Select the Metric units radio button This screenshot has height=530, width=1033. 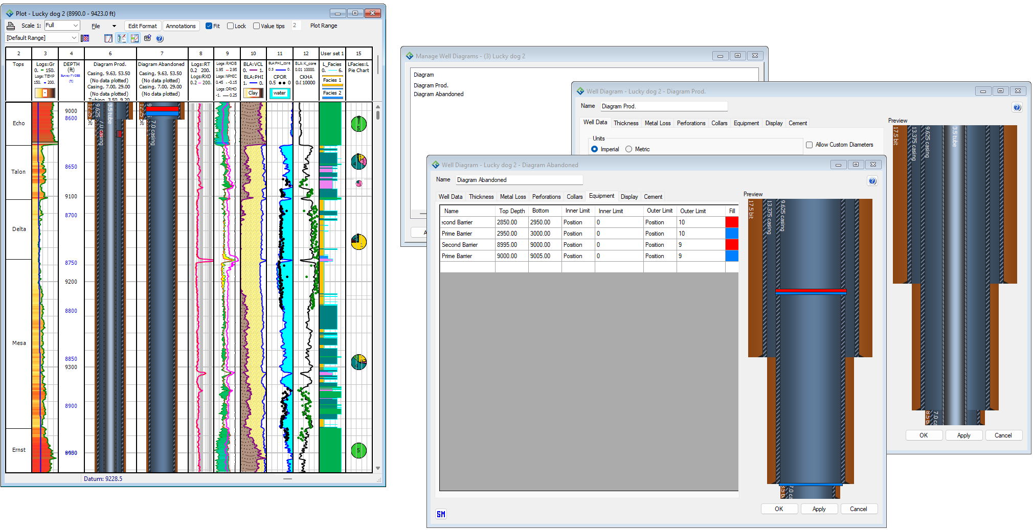coord(628,149)
